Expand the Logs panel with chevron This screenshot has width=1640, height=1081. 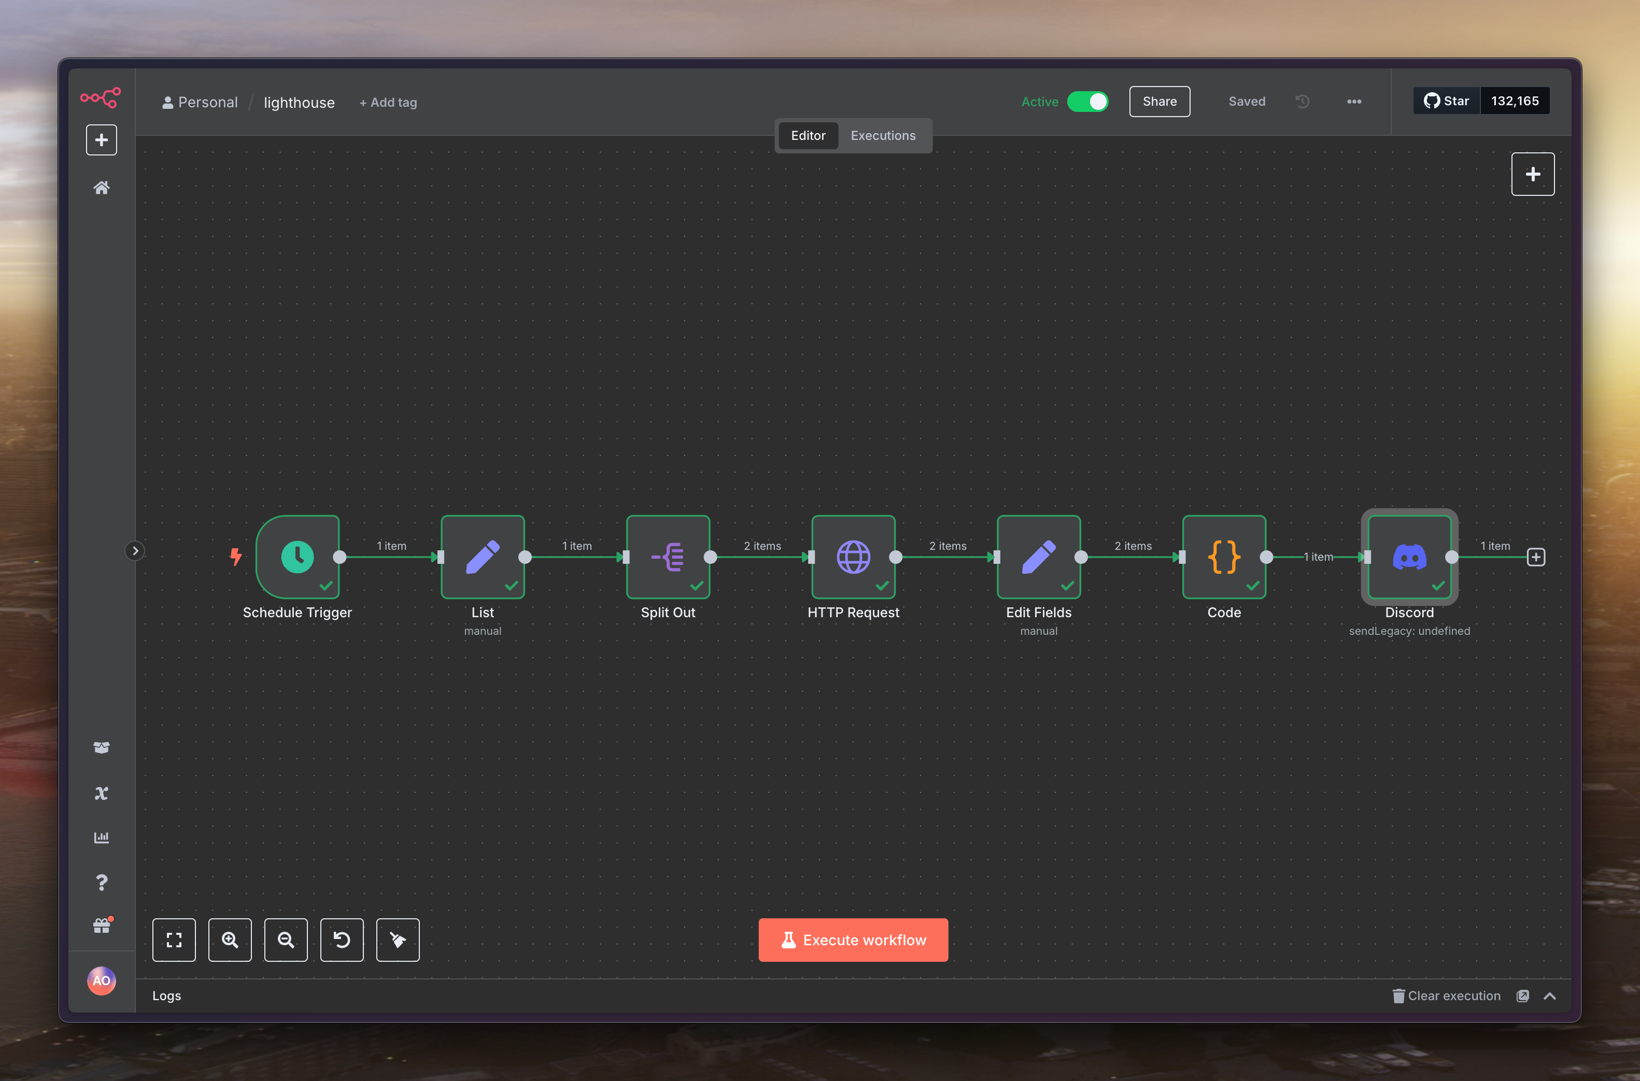1550,995
